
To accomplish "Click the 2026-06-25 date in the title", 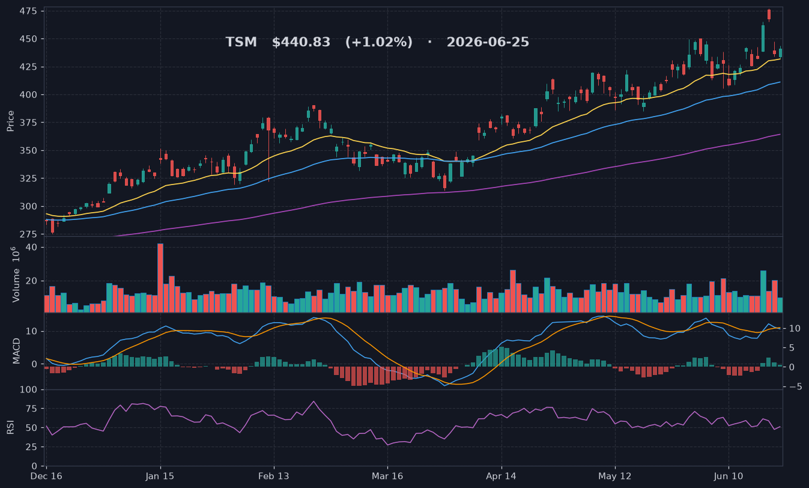I will click(x=488, y=42).
